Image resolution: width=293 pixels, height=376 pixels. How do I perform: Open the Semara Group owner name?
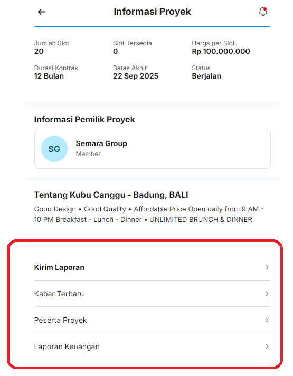click(101, 143)
